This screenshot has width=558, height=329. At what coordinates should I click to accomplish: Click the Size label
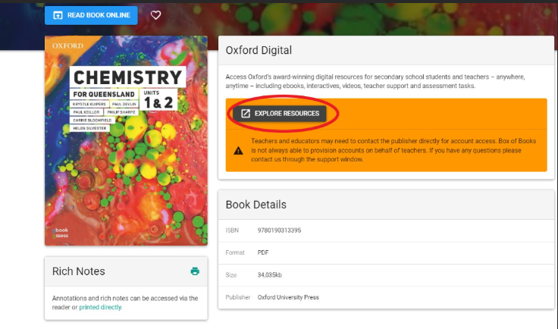click(231, 275)
